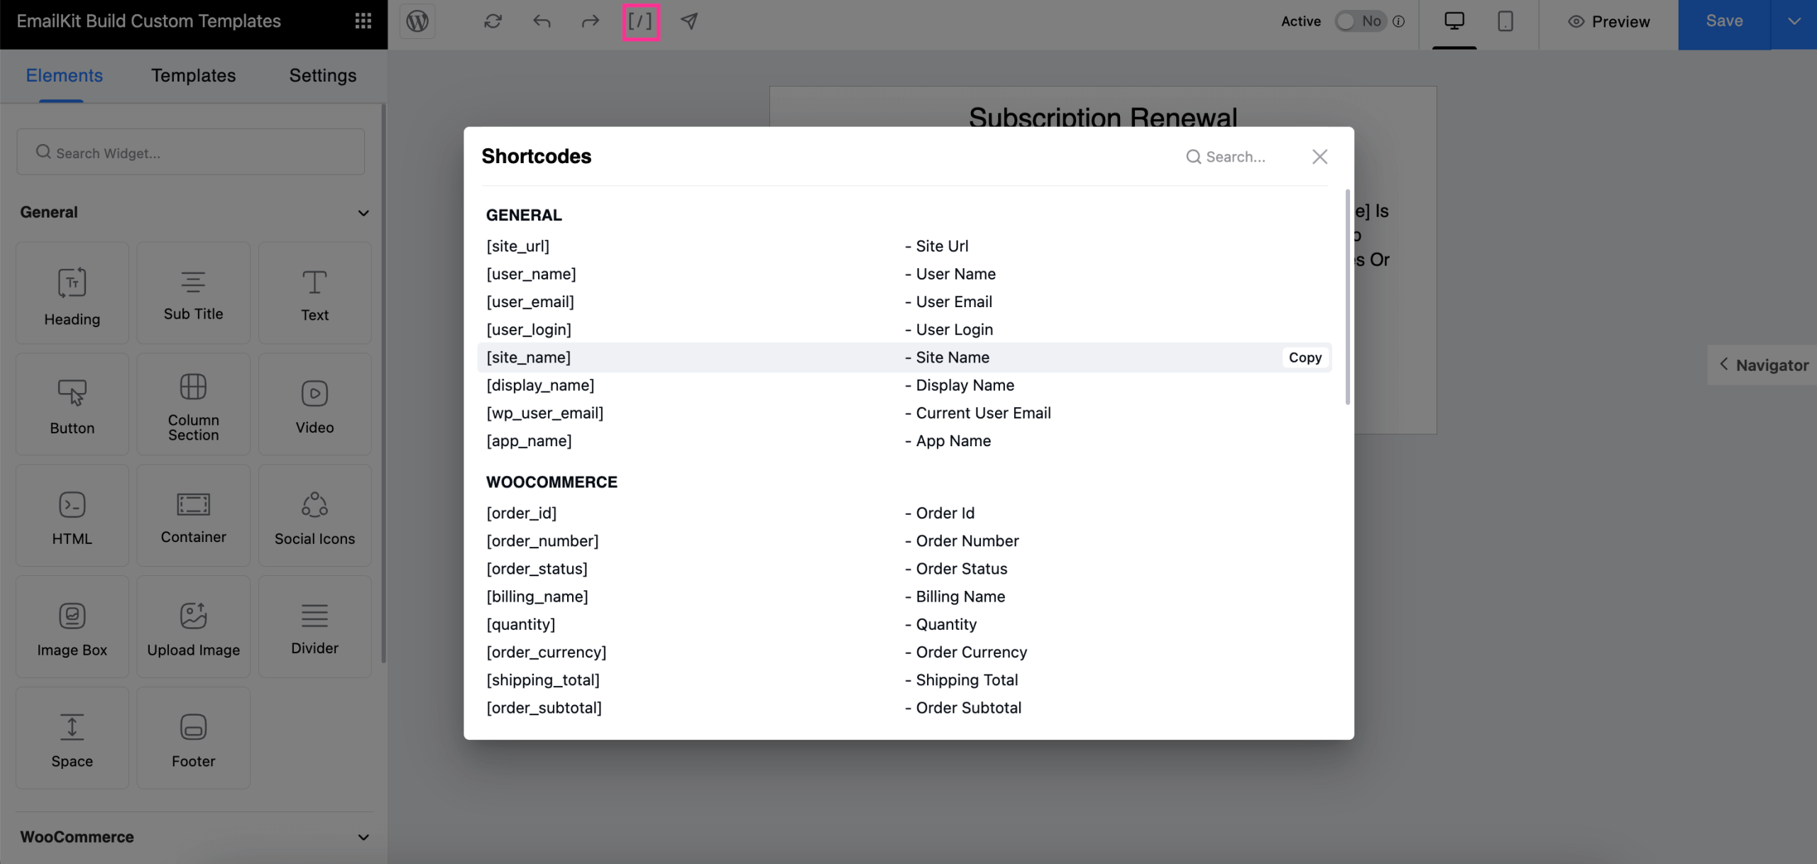The image size is (1817, 864).
Task: Click the [user_name] shortcode row
Action: 904,274
